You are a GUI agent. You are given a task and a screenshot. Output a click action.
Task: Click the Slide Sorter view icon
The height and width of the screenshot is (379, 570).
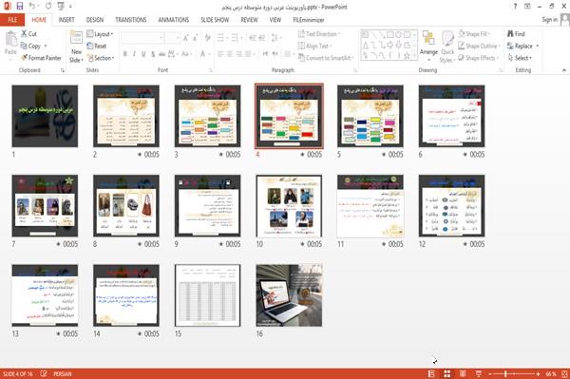click(x=447, y=373)
